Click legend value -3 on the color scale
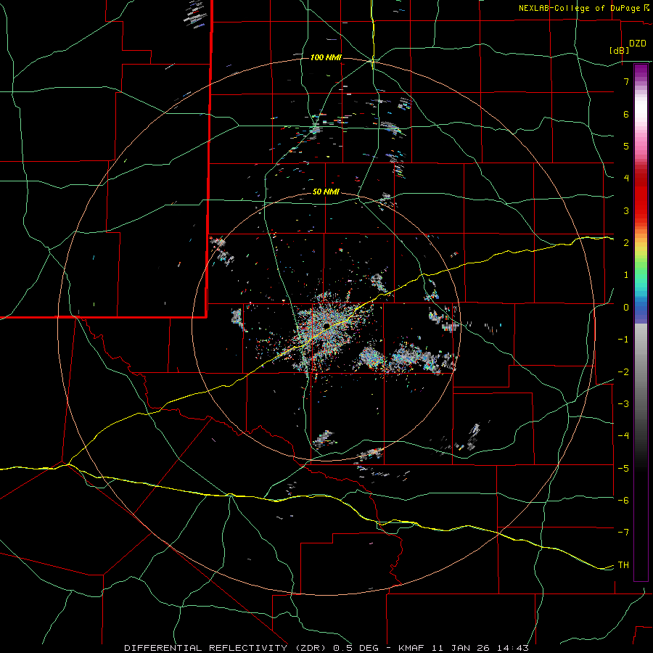653x653 pixels. (623, 403)
